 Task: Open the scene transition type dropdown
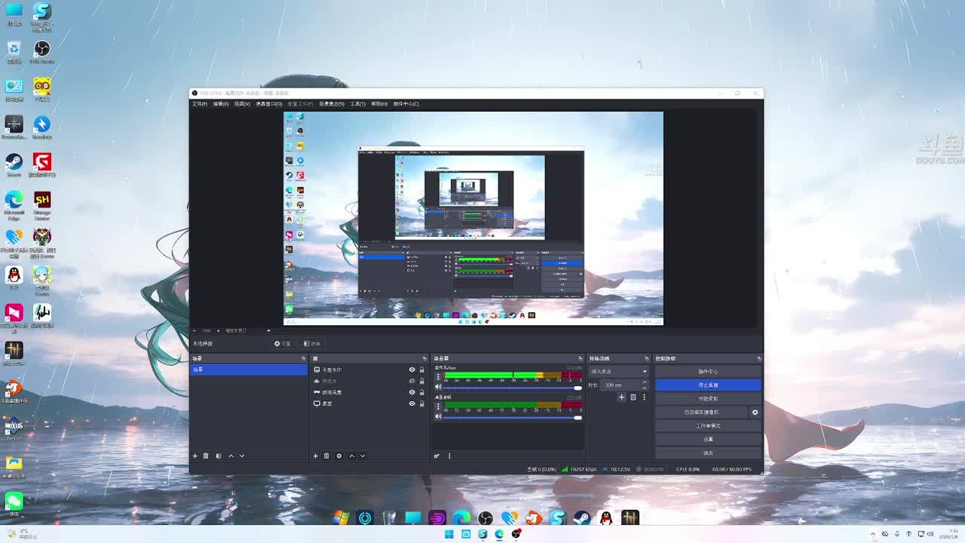tap(619, 371)
